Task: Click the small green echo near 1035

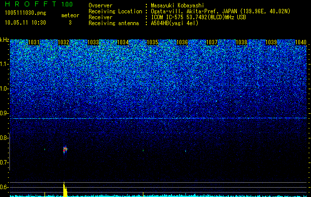Action: (x=143, y=150)
